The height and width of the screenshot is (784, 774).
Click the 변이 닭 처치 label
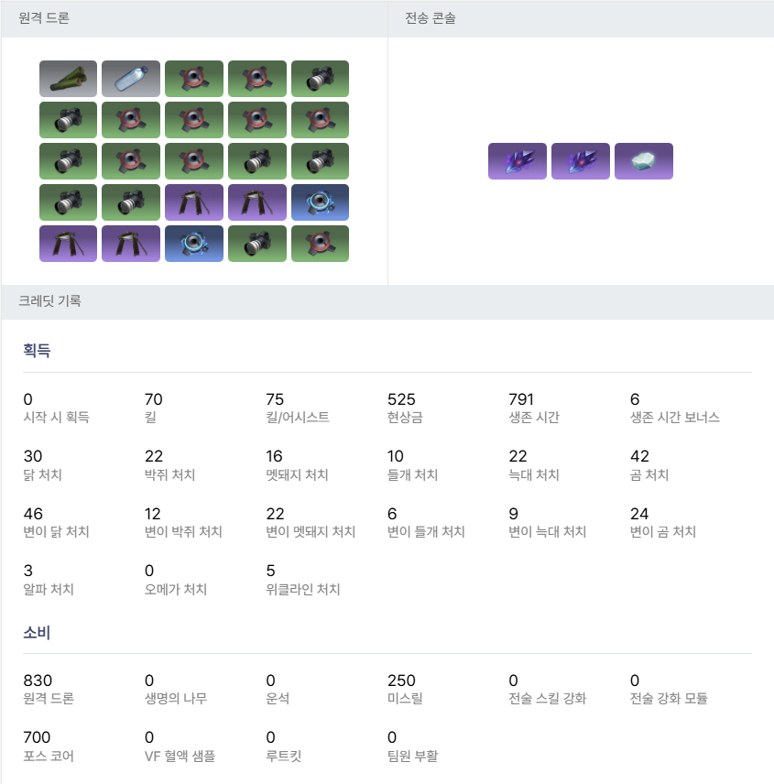(x=56, y=531)
